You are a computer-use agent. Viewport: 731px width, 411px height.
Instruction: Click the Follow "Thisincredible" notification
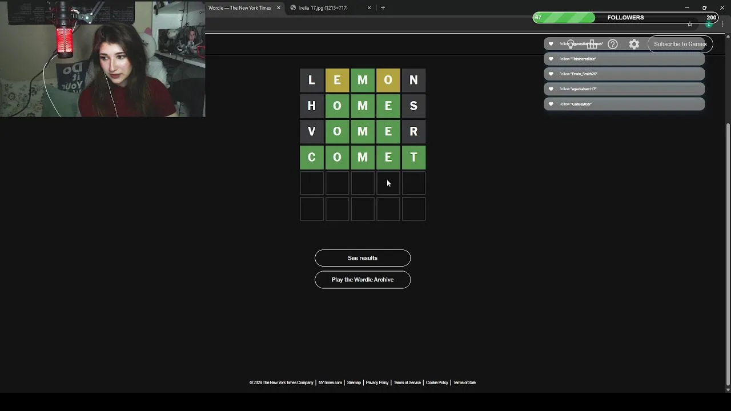tap(624, 59)
